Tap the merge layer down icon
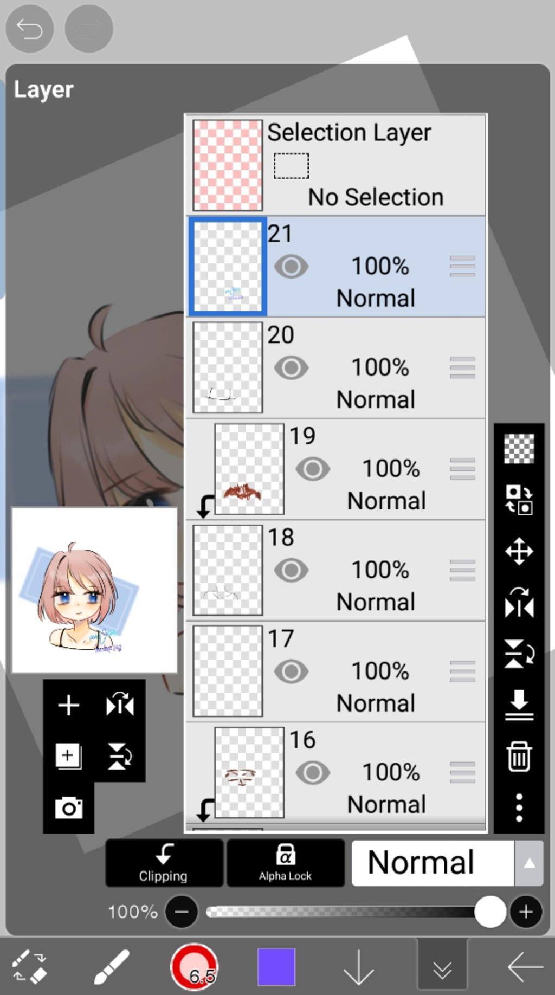Screen dimensions: 555x995 [519, 705]
